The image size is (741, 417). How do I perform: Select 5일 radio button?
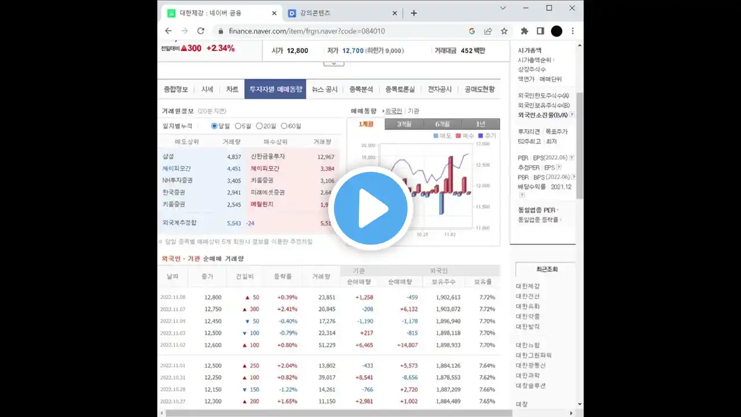(238, 126)
